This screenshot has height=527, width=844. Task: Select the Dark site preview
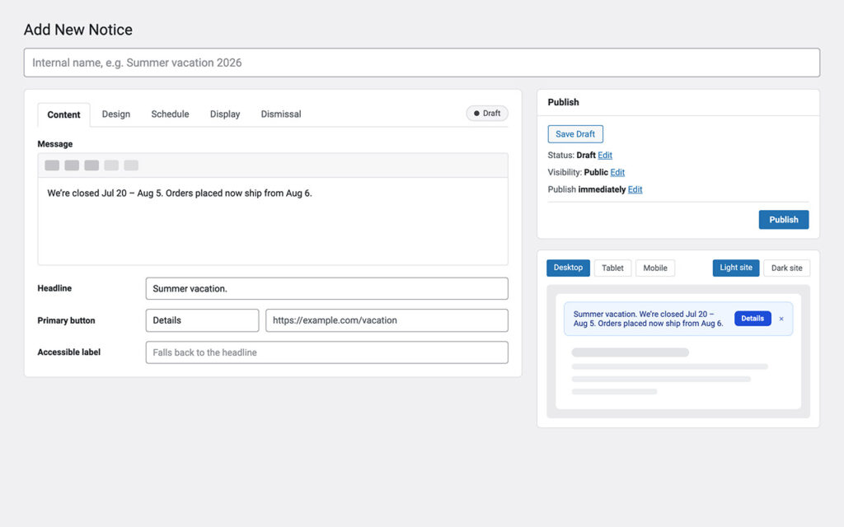(786, 268)
